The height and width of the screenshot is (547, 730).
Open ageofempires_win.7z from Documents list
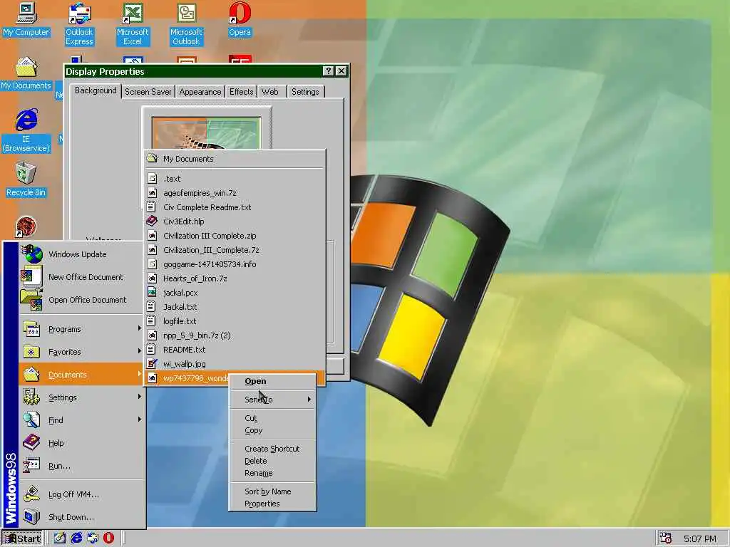(x=235, y=192)
